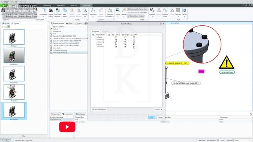Select the Explode figure thumbnail

click(14, 92)
